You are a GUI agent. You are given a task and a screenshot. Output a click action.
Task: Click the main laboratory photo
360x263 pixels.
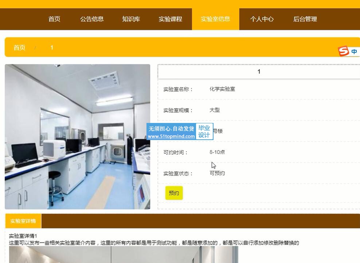77,137
